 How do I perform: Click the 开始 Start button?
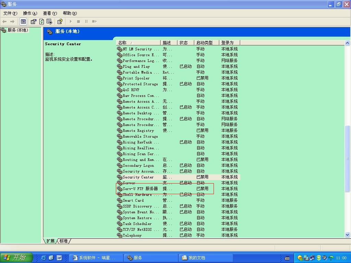click(x=16, y=258)
